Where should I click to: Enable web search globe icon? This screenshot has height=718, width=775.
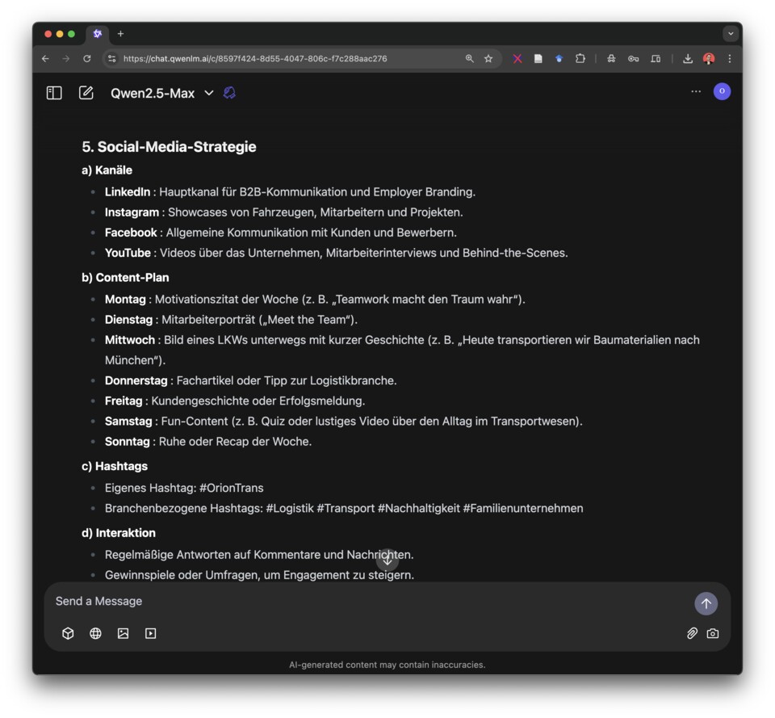[95, 634]
